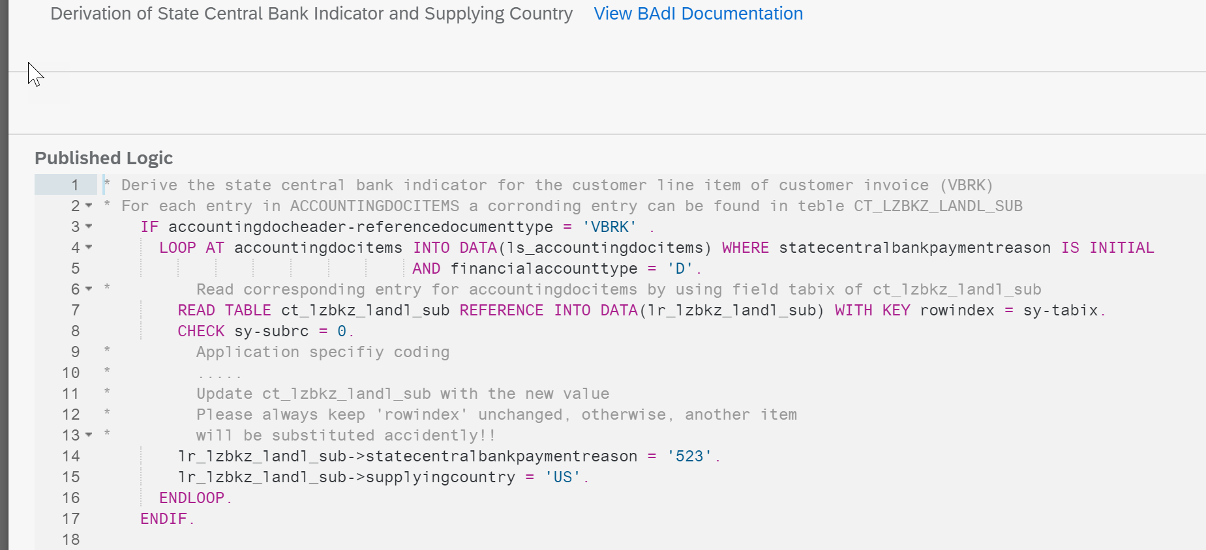1206x550 pixels.
Task: Toggle the fold arrow at line 6
Action: [x=89, y=289]
